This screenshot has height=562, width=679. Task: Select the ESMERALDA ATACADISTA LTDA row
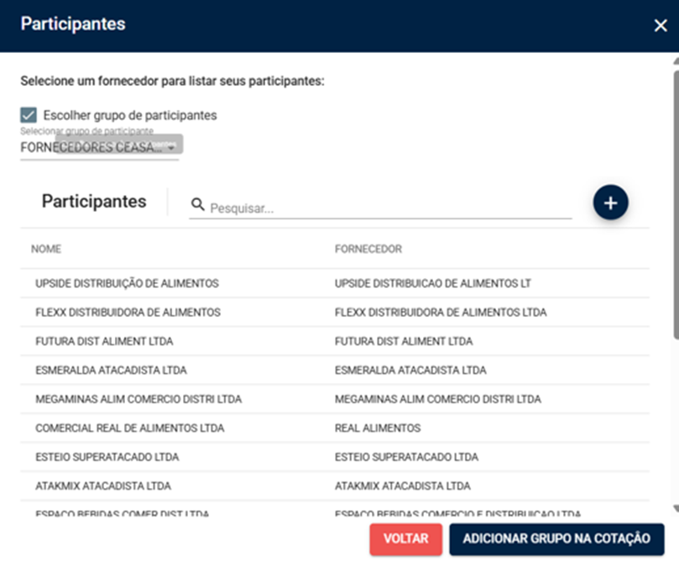pyautogui.click(x=334, y=370)
